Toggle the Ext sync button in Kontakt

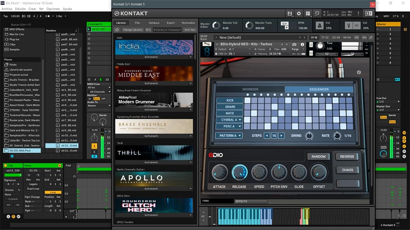point(285,24)
